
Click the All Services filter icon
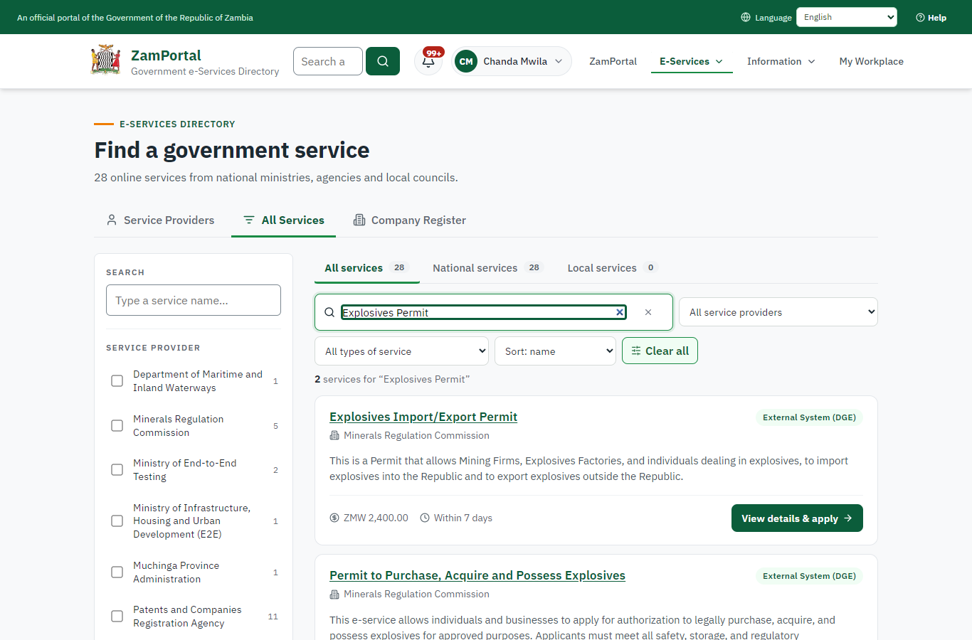249,220
